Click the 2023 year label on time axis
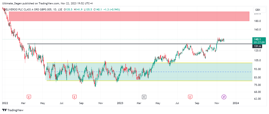 click(120, 103)
